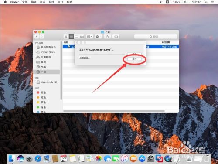Open Messages from the Dock
Viewport: 218px width, 164px height.
(107, 158)
